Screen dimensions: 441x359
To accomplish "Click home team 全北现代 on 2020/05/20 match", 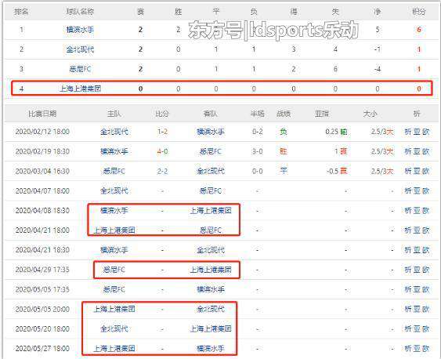I will pos(114,328).
